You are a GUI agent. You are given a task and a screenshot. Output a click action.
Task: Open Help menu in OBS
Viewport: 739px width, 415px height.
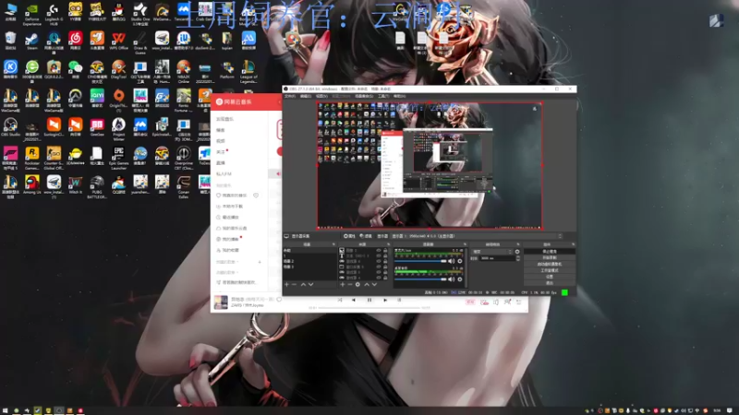(400, 96)
